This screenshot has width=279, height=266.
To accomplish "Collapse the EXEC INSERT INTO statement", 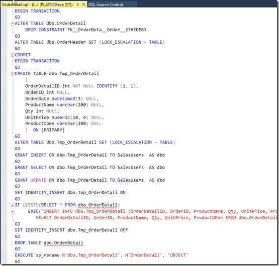I will point(13,211).
